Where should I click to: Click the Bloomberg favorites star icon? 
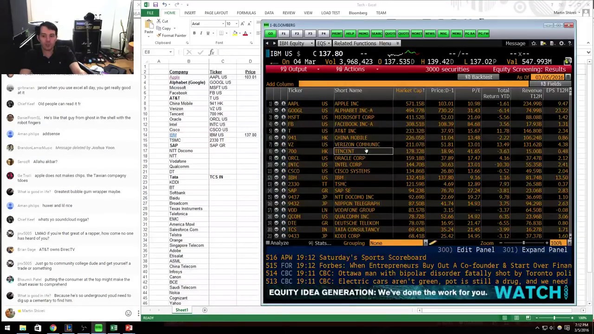534,43
